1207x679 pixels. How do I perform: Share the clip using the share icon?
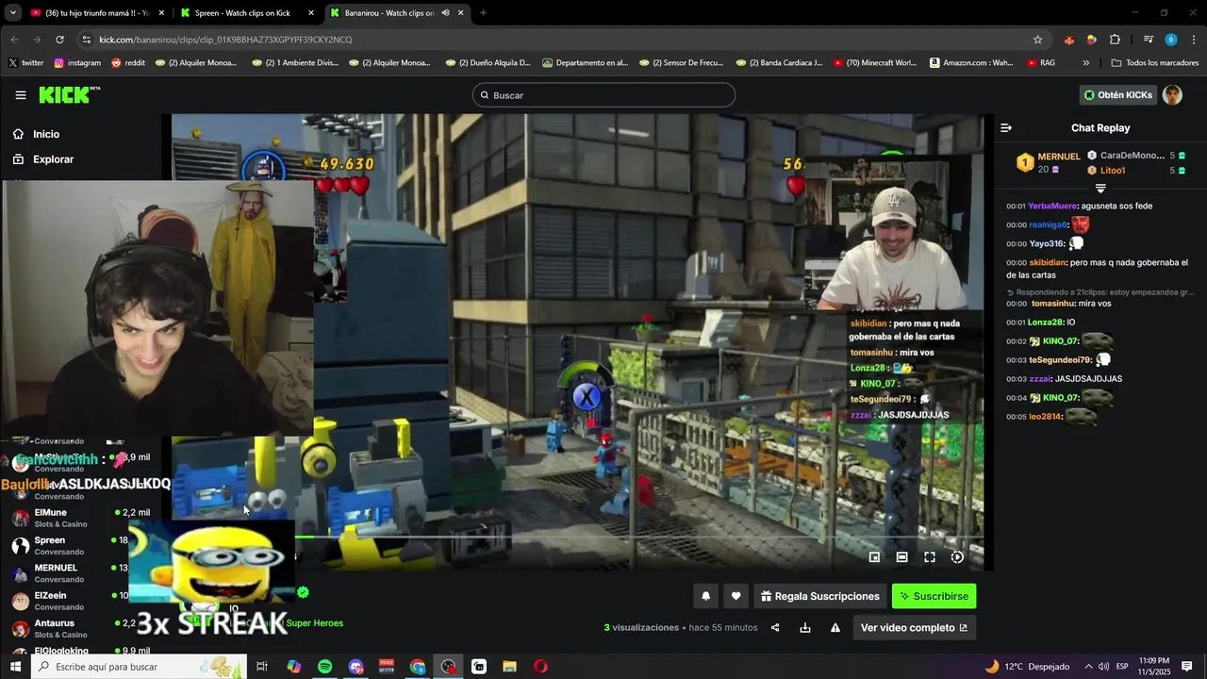click(x=775, y=628)
